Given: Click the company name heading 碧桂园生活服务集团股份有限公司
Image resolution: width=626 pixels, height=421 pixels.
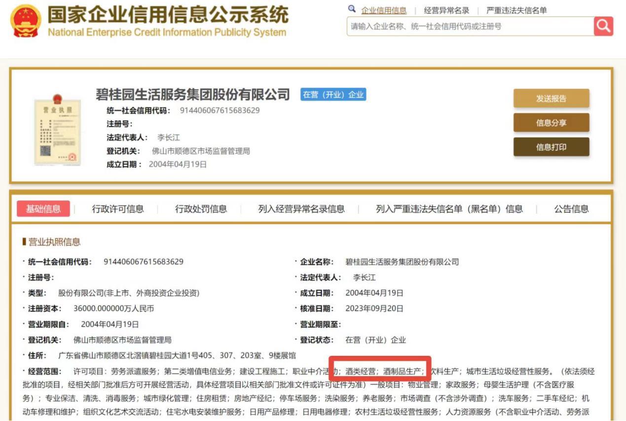Looking at the screenshot, I should 193,94.
